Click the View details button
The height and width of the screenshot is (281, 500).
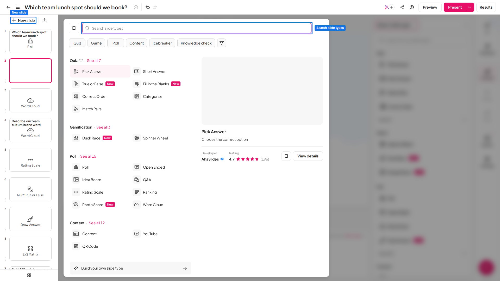point(308,156)
